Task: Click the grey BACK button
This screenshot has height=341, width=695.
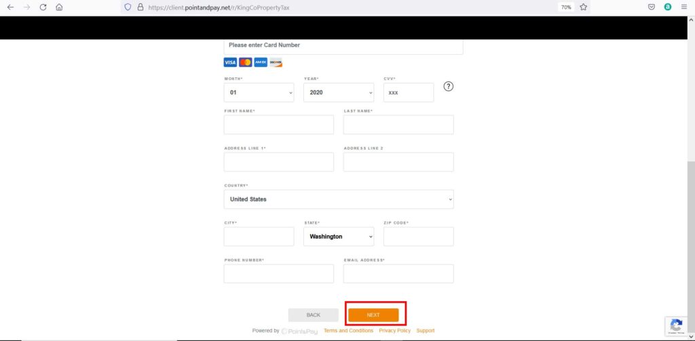Action: pyautogui.click(x=313, y=315)
